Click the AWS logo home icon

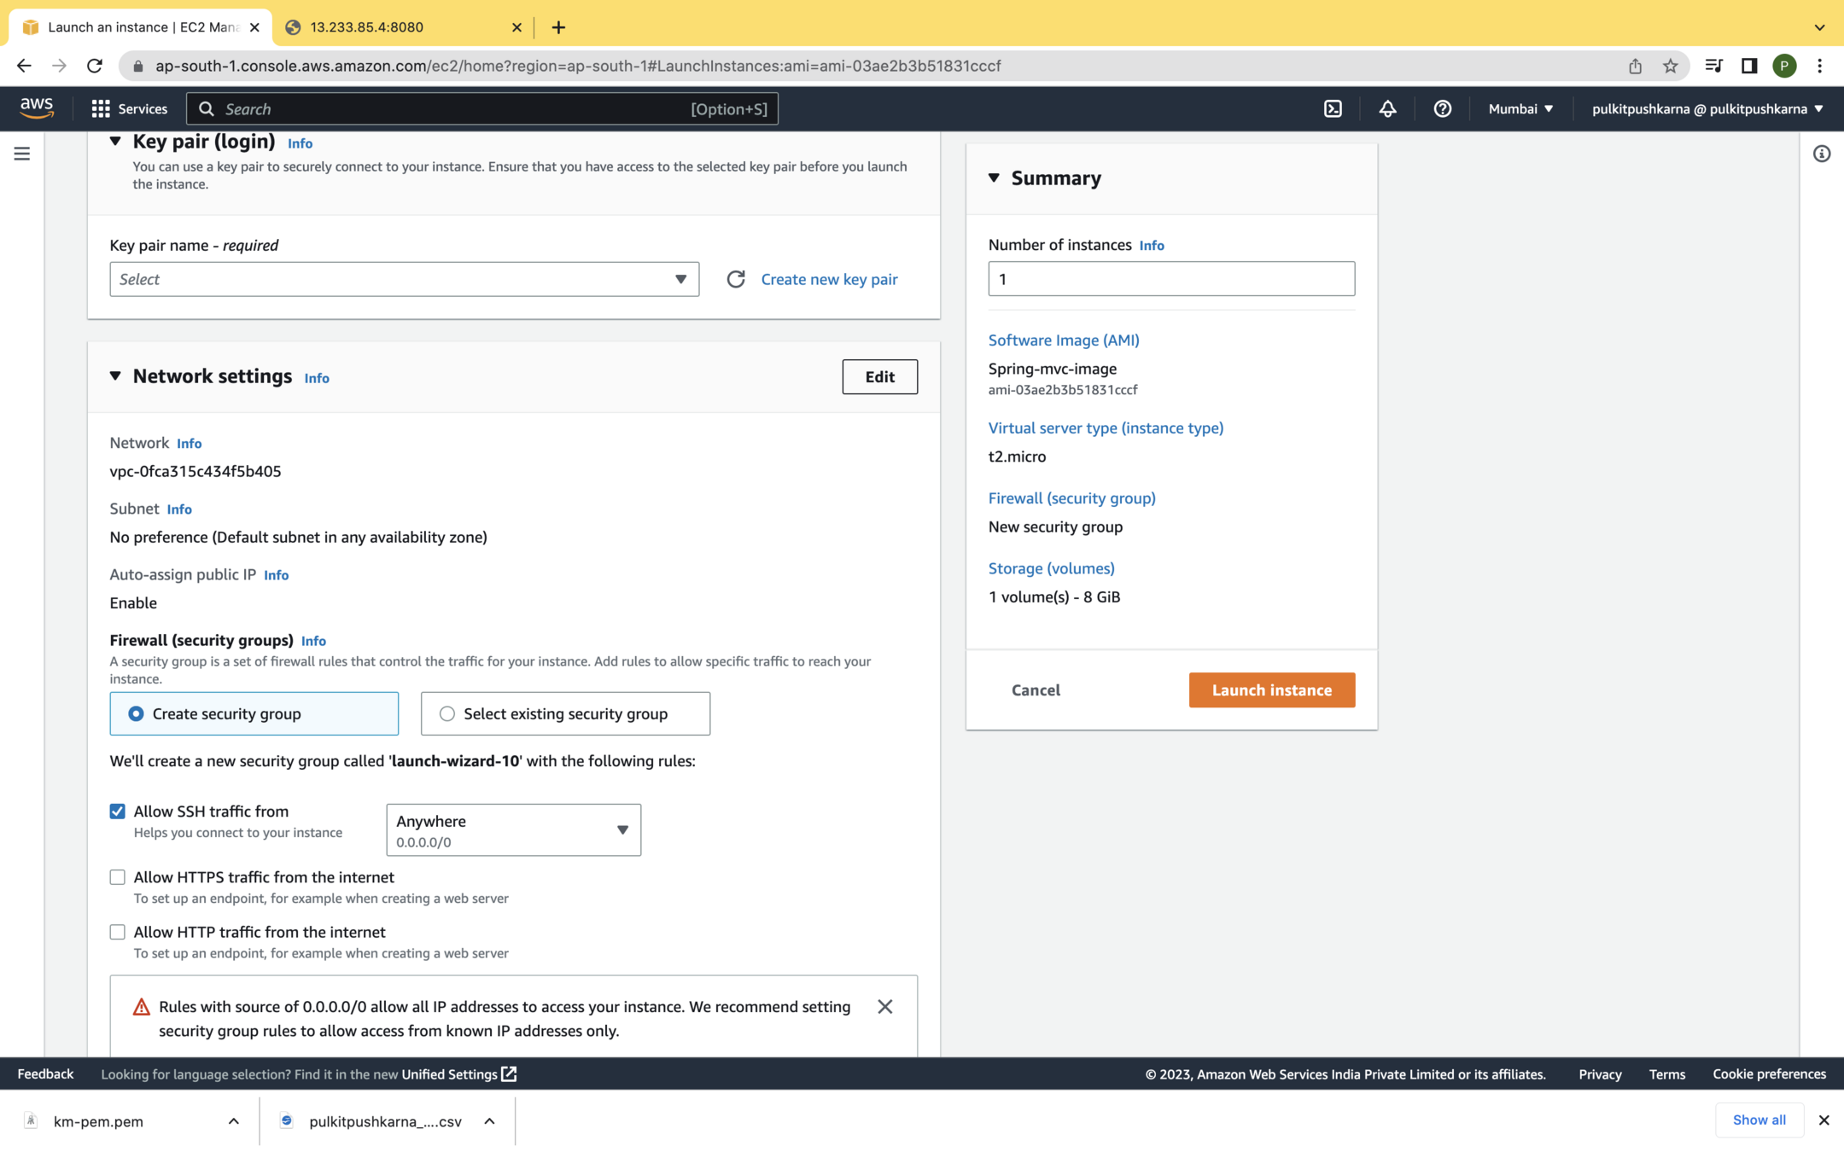point(37,108)
